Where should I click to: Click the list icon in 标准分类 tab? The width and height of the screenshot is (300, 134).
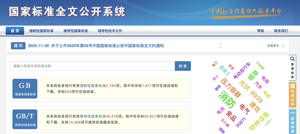(x=292, y=86)
